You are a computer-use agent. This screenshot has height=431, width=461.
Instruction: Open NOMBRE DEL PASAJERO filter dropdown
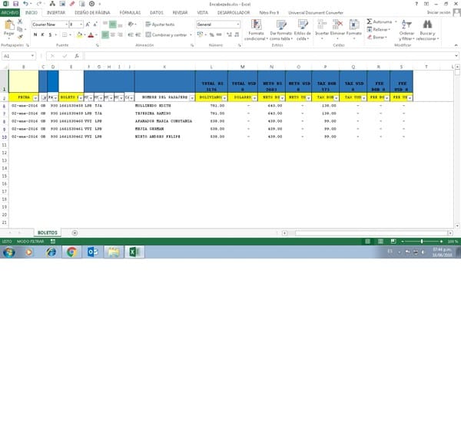click(x=192, y=97)
